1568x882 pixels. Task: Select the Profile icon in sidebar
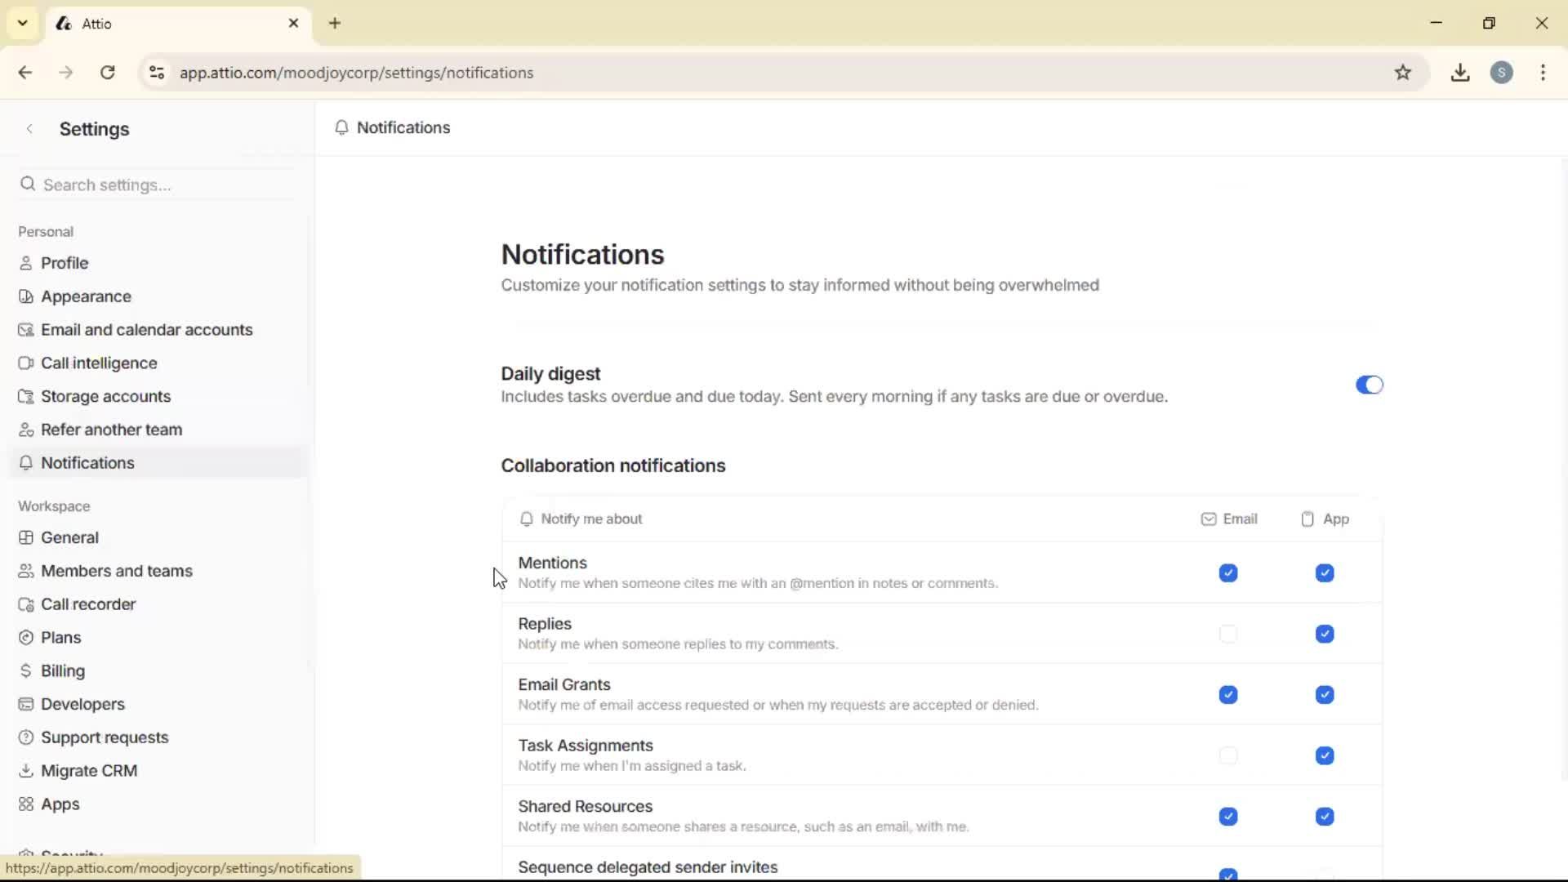[x=25, y=262]
